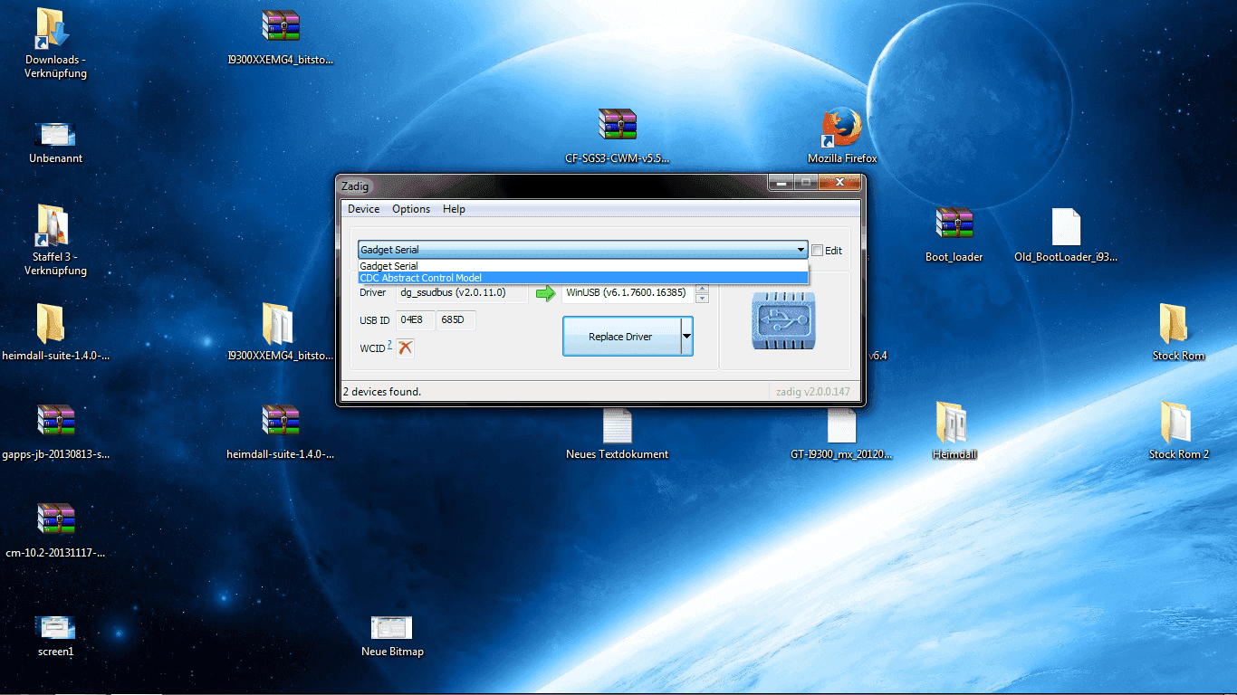Select the Stock Rom folder
Viewport: 1237px width, 695px height.
1178,333
